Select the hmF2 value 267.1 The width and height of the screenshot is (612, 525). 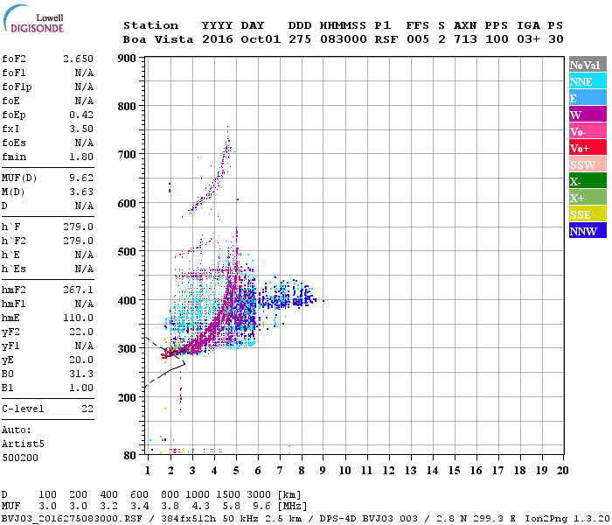tap(78, 290)
